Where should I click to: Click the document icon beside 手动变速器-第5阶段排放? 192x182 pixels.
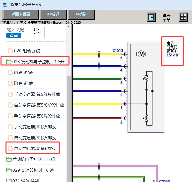[11, 94]
